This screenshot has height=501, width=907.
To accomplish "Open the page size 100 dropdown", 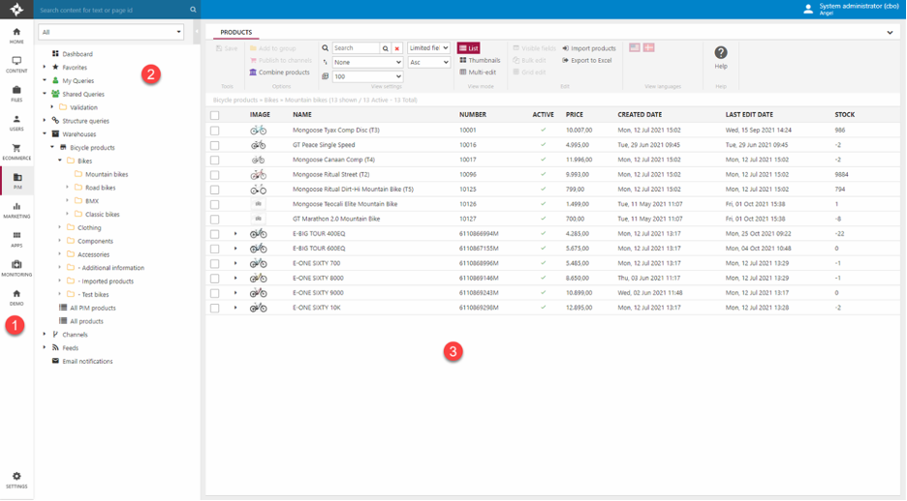I will click(367, 76).
